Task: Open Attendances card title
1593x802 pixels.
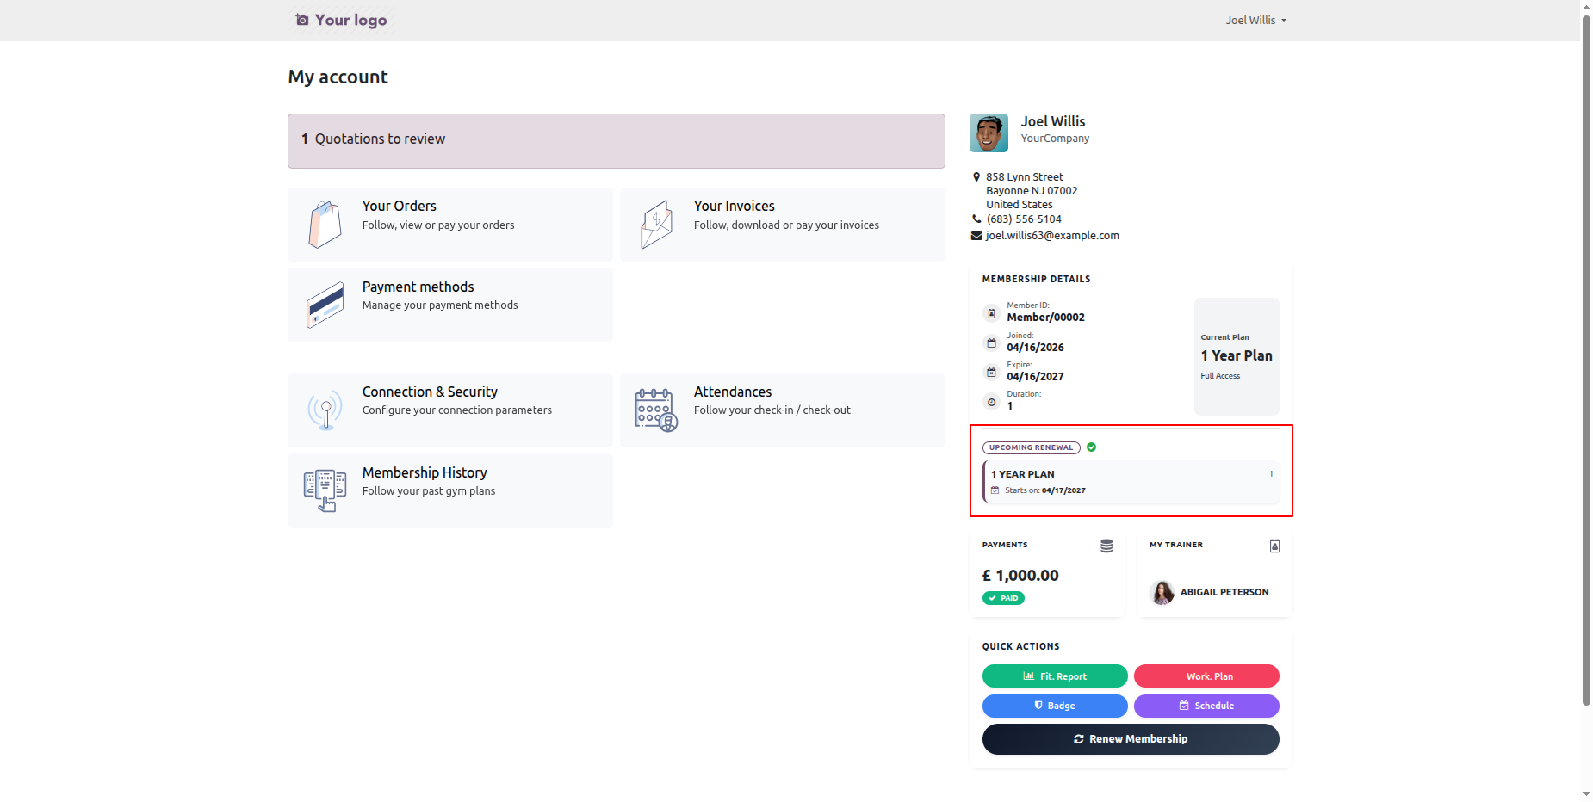Action: [732, 392]
